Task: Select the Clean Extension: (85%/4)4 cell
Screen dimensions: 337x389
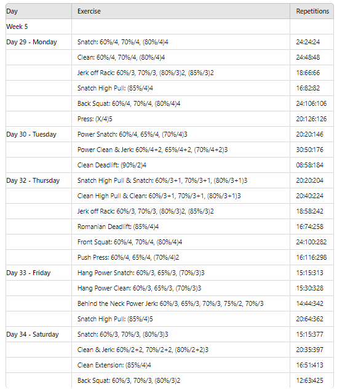Action: point(181,365)
